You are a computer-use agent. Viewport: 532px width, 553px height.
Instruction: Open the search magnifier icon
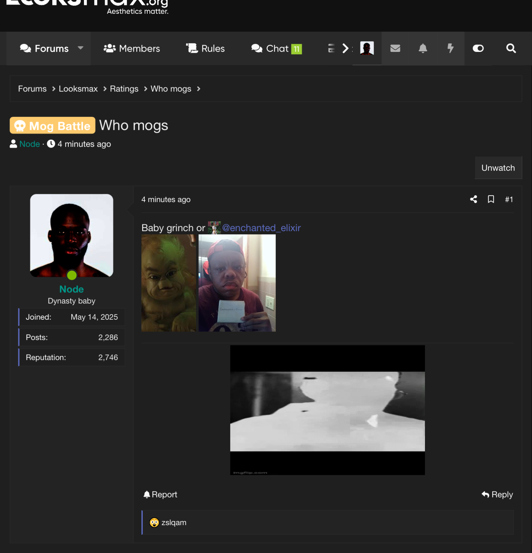pyautogui.click(x=511, y=48)
